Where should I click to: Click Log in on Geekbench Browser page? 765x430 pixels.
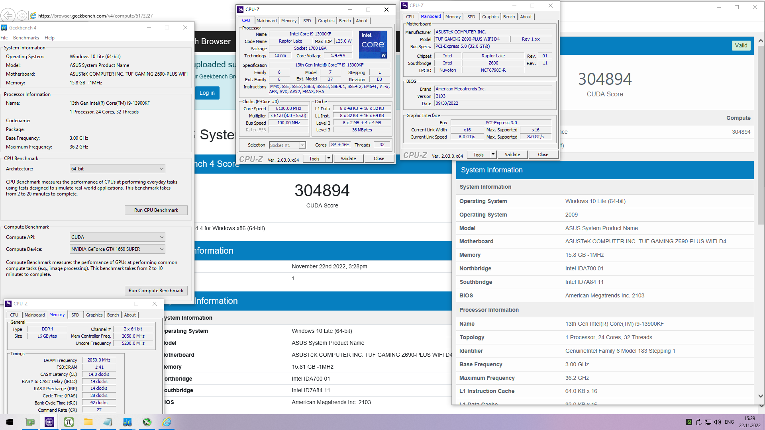tap(207, 93)
